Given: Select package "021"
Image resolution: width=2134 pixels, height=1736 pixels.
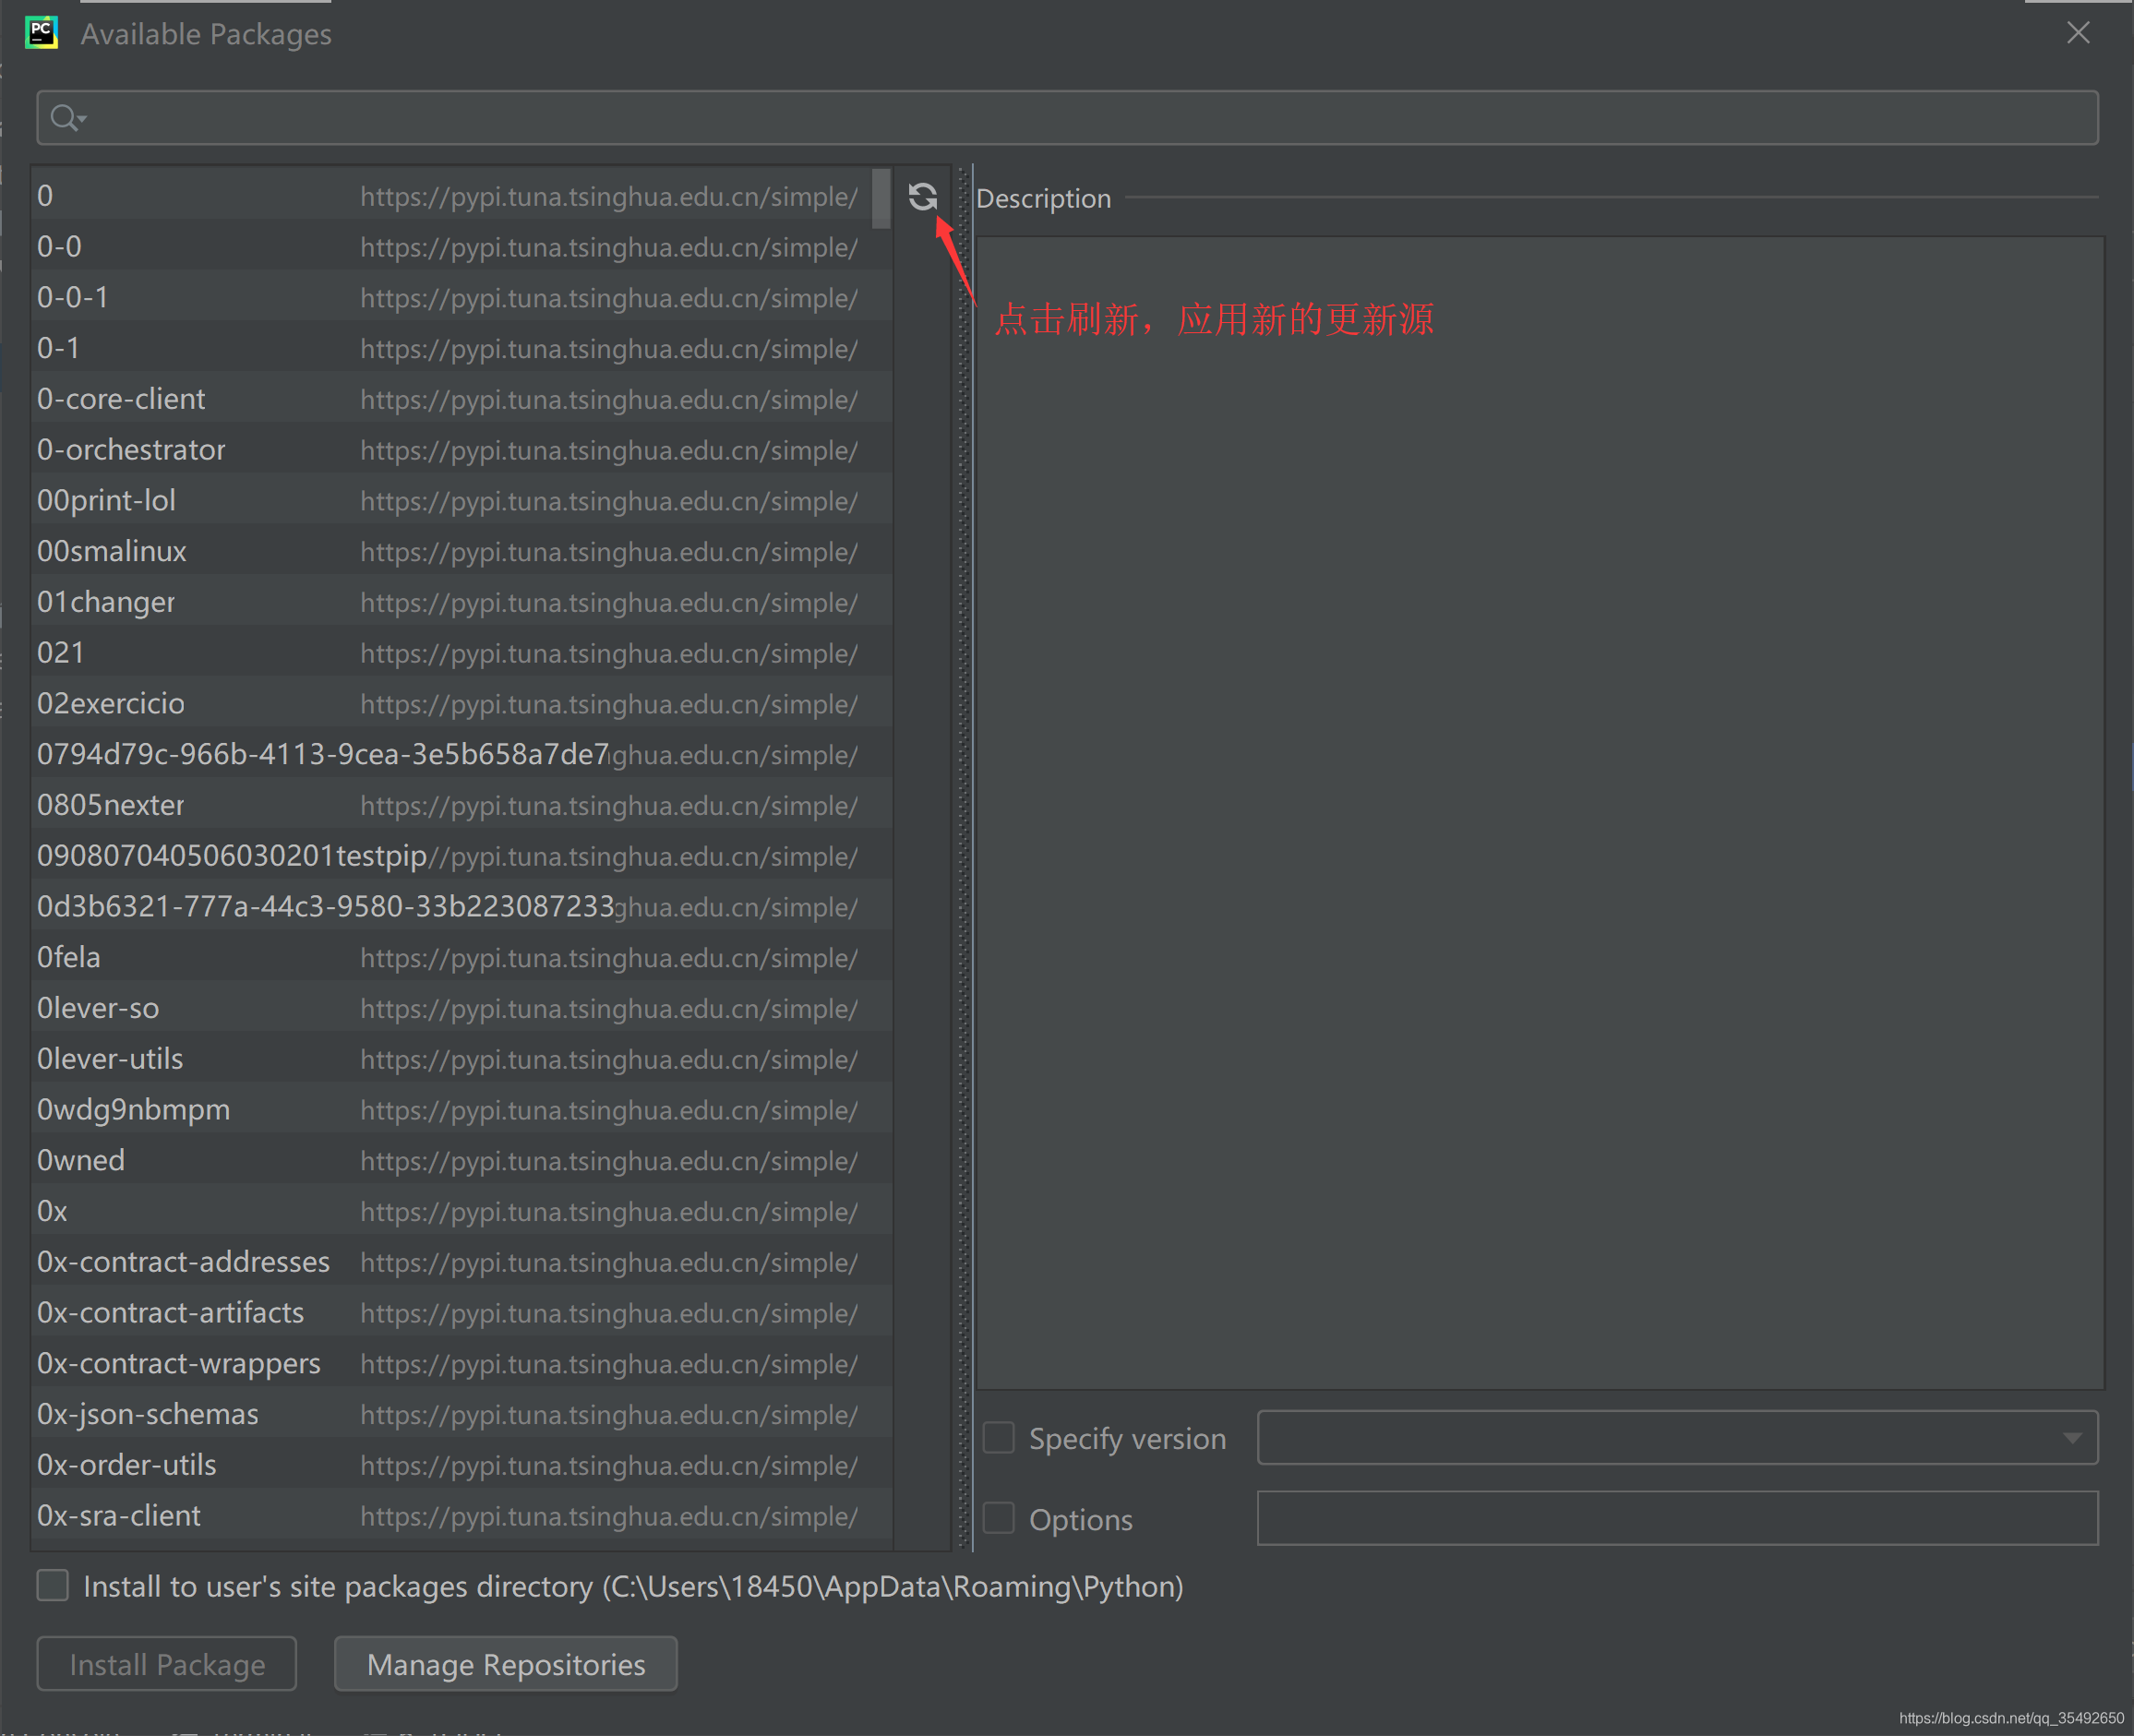Looking at the screenshot, I should (x=462, y=653).
